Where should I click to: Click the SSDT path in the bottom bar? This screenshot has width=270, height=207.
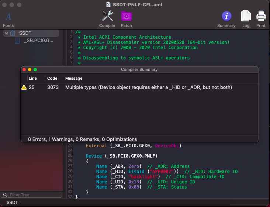(x=12, y=203)
